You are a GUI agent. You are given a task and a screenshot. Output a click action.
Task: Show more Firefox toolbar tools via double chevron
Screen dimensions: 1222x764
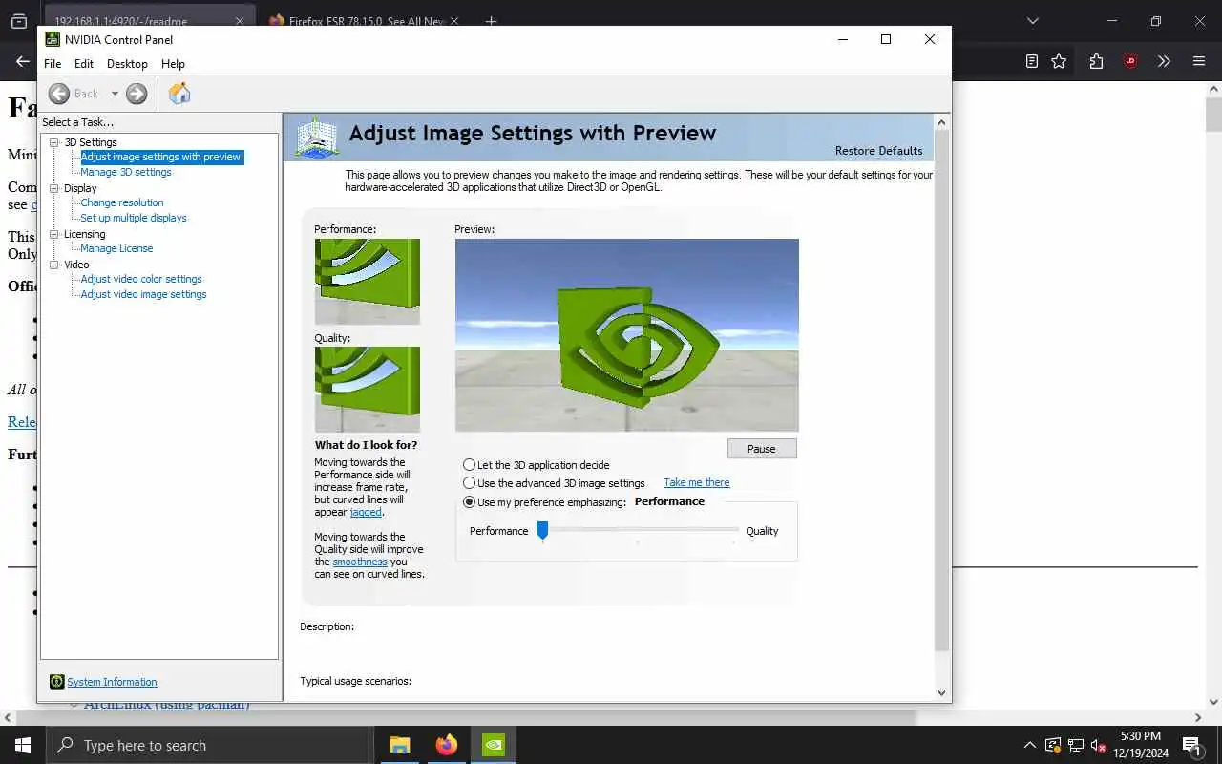(1164, 61)
